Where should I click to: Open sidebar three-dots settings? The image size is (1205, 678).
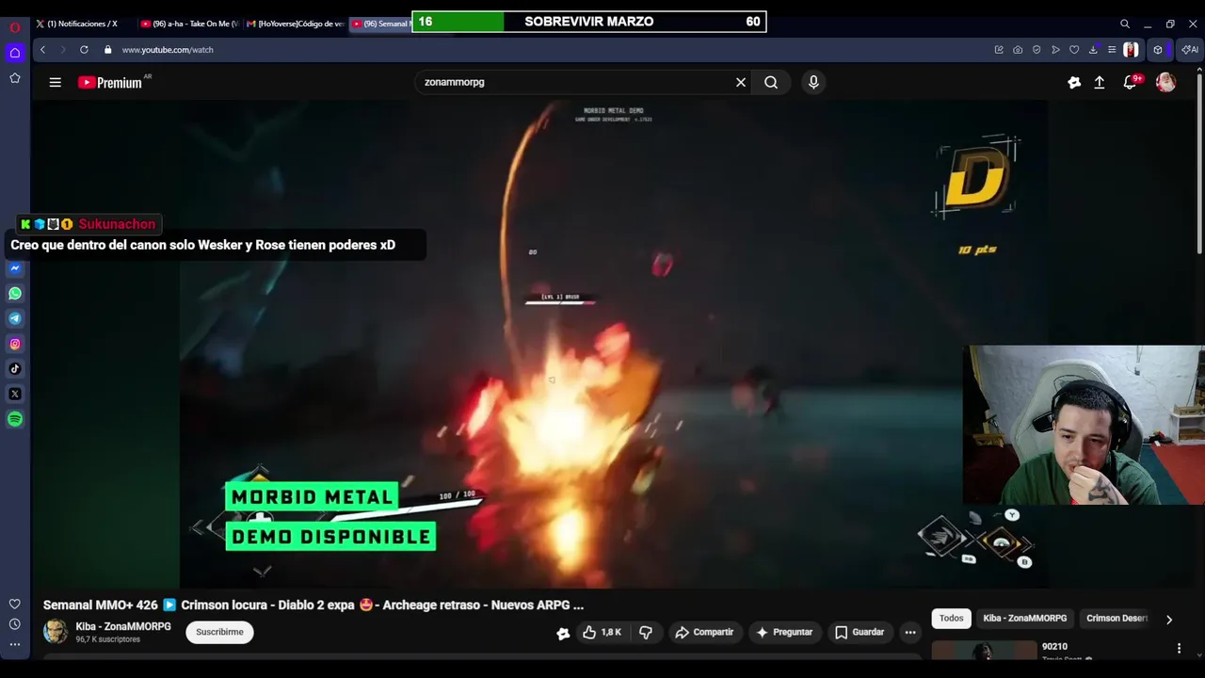tap(15, 645)
